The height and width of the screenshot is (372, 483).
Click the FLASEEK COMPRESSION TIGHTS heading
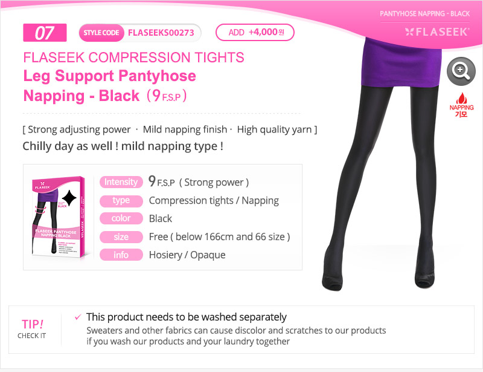point(133,57)
